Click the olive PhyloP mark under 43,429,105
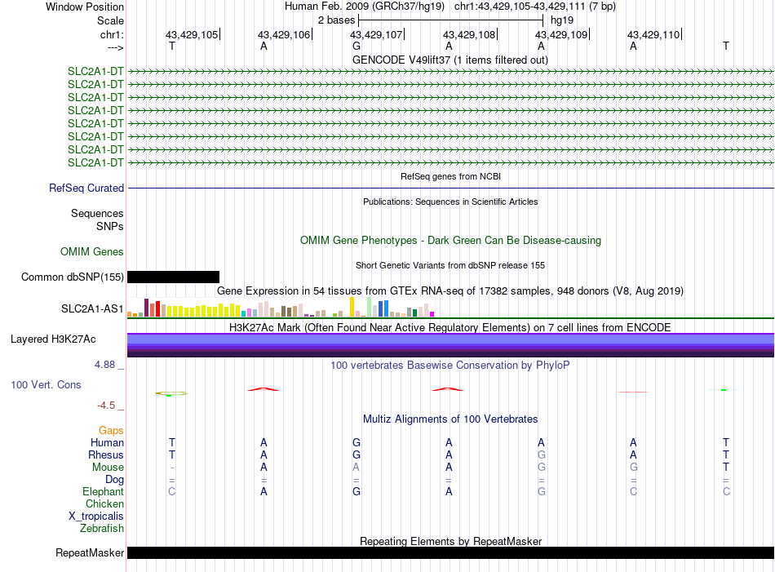This screenshot has width=775, height=572. coord(171,393)
